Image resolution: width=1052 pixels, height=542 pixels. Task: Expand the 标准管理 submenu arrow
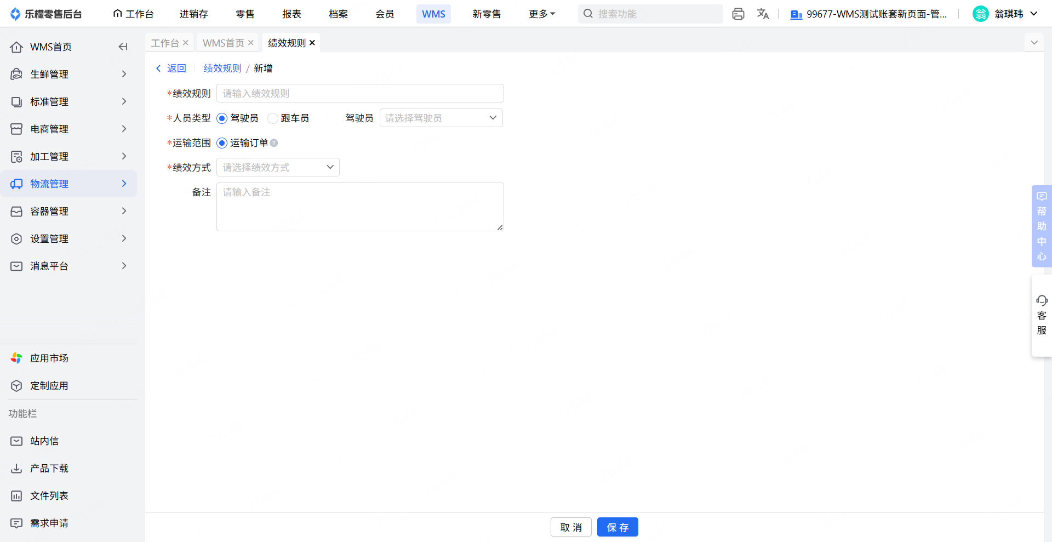(x=124, y=101)
